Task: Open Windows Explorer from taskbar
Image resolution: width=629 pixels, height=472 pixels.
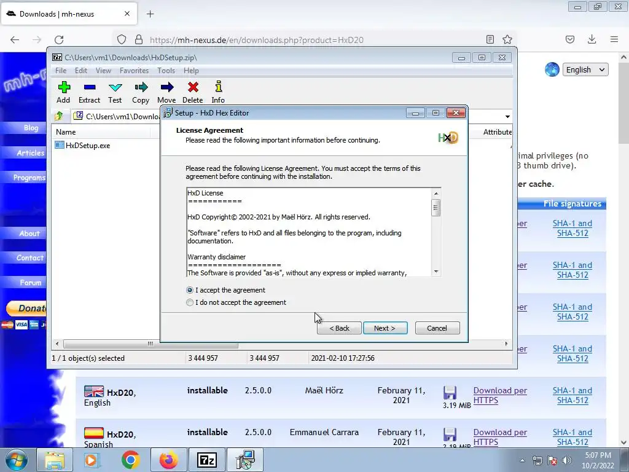Action: 55,460
